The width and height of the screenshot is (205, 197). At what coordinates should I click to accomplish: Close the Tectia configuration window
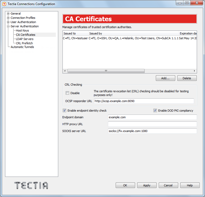click(197, 3)
